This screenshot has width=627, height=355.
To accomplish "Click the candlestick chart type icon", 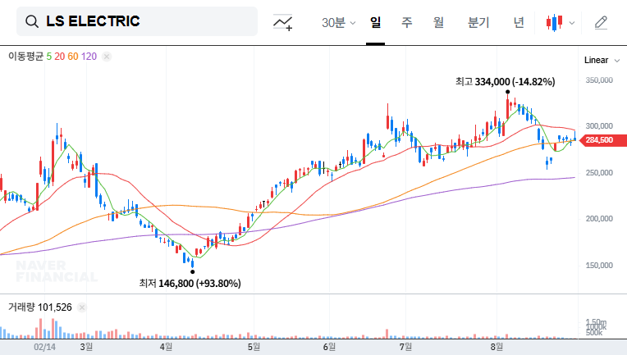I will [554, 22].
